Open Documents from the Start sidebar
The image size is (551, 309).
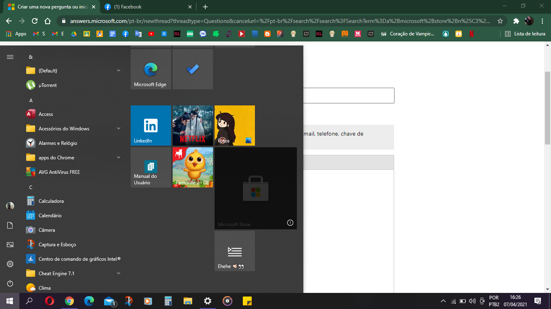(10, 225)
